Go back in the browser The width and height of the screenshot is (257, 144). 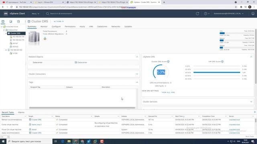pyautogui.click(x=3, y=7)
